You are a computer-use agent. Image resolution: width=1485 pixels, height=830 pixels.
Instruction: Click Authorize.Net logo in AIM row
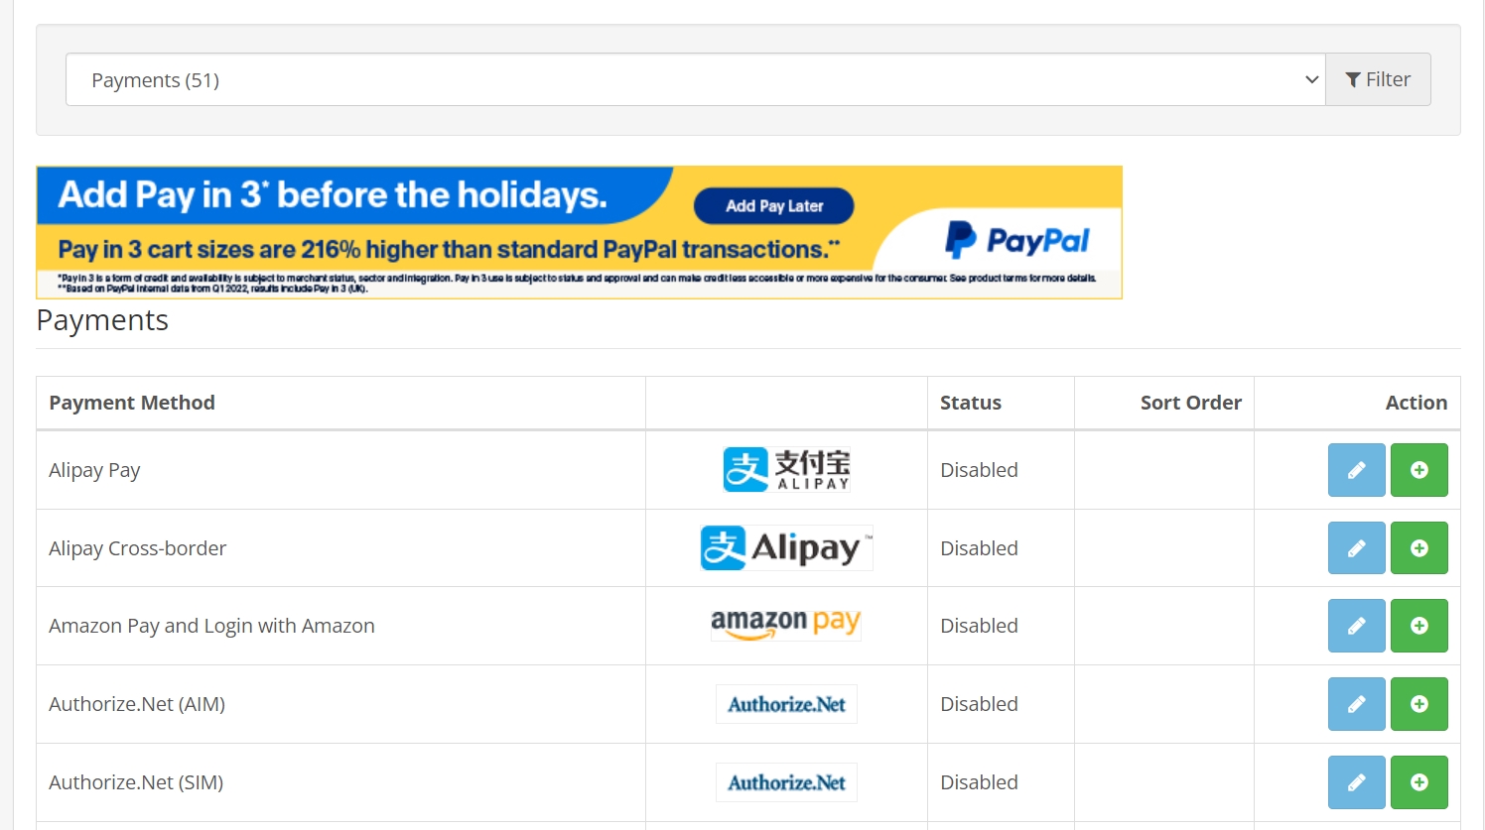coord(786,704)
